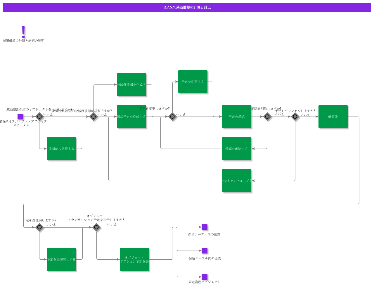Click the 承認を削除しますか? question text
374x287 pixels.
[266, 109]
